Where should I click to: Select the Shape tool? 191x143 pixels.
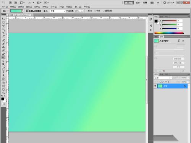(3, 79)
